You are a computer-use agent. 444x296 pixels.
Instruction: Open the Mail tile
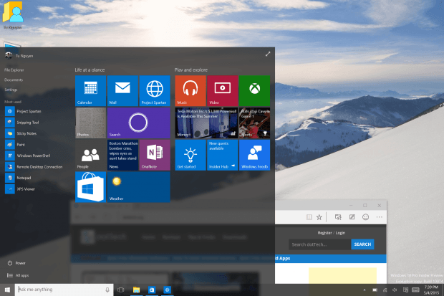pyautogui.click(x=122, y=91)
